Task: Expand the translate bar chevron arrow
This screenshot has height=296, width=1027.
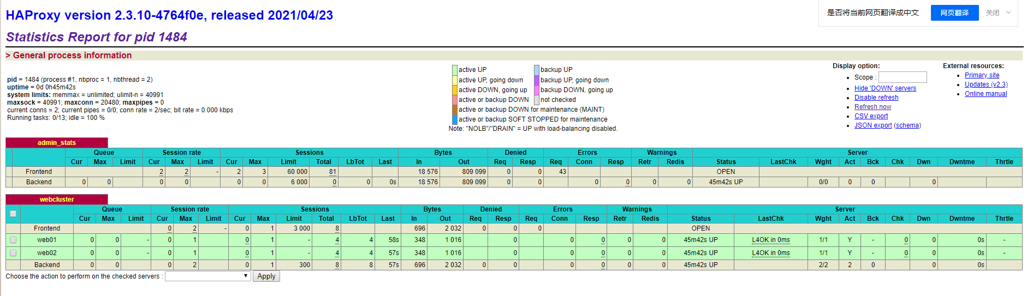Action: point(1008,13)
